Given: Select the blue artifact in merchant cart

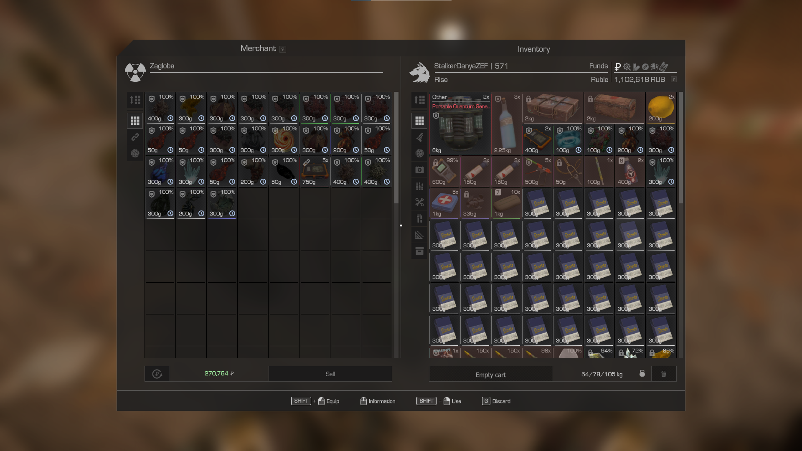Looking at the screenshot, I should 160,171.
